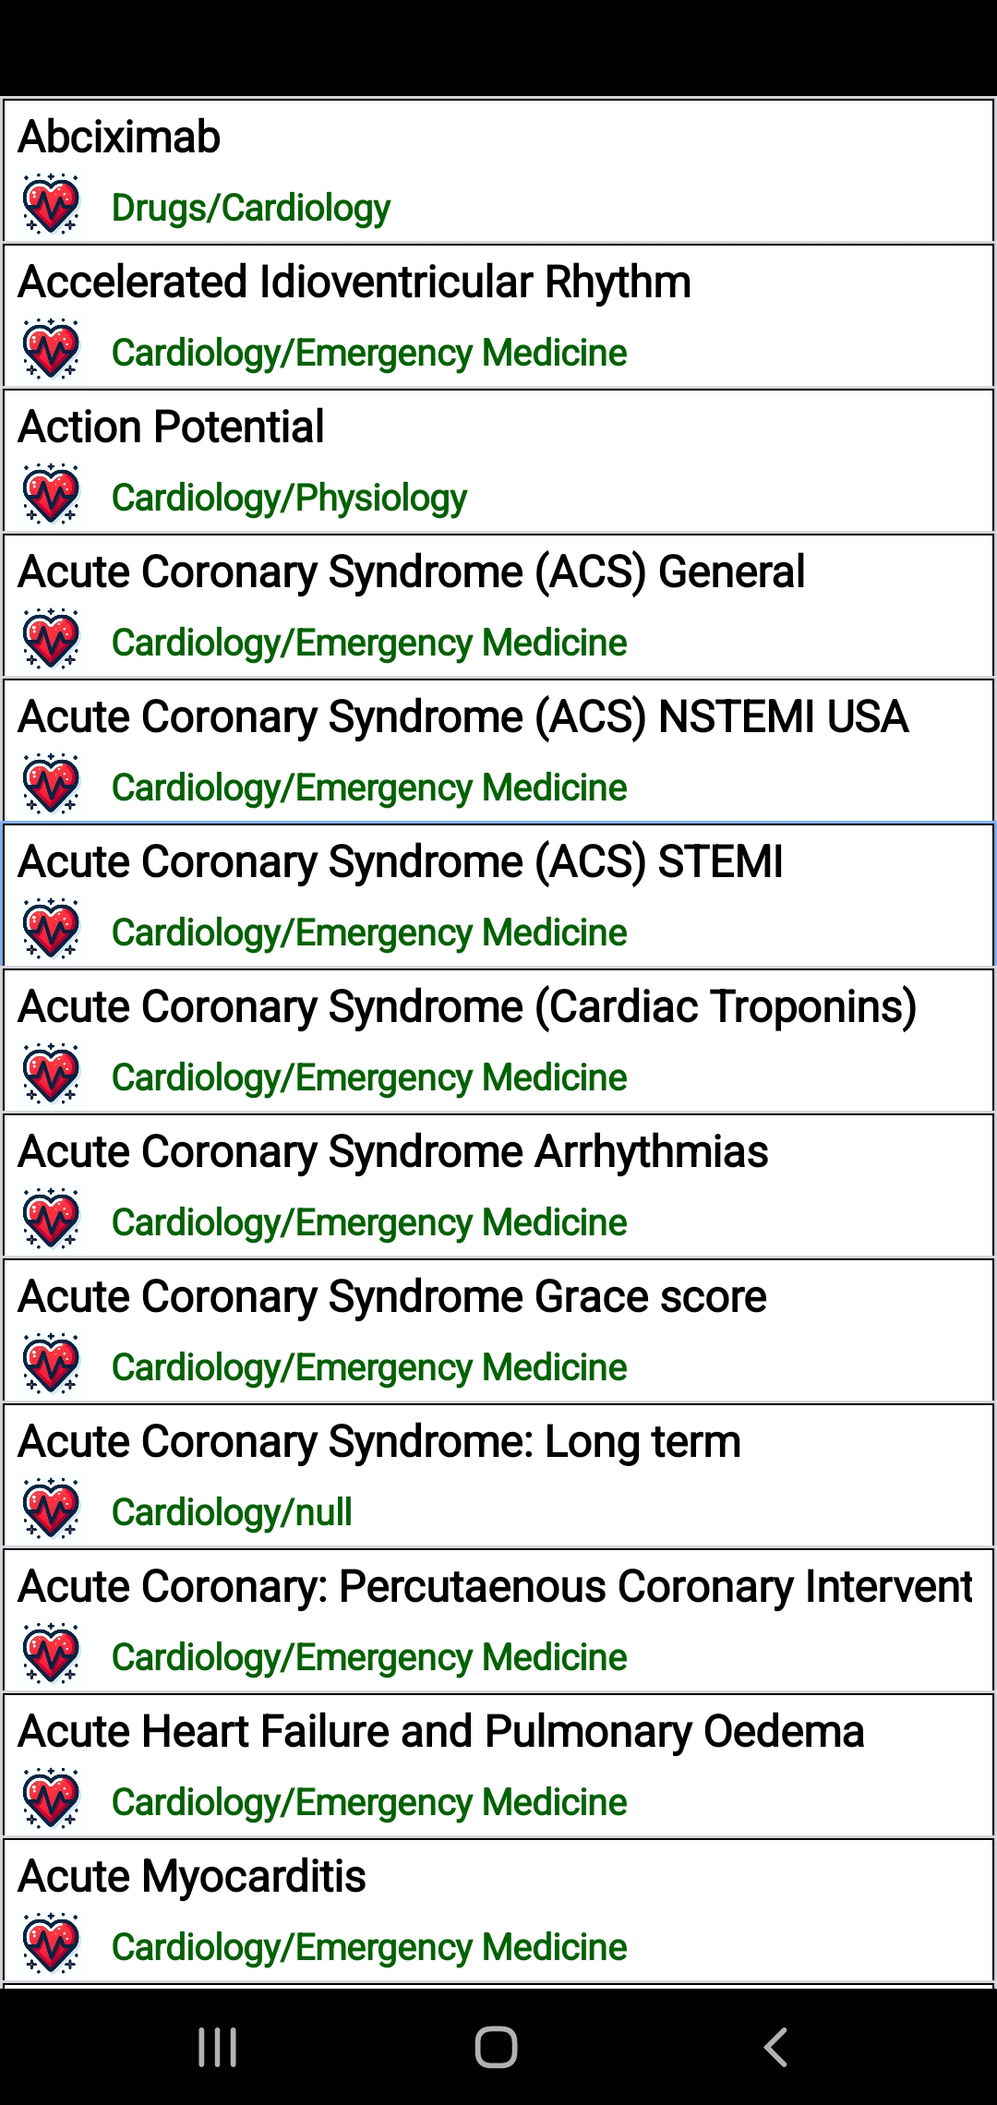Tap the Drugs/Cardiology category label
This screenshot has width=997, height=2105.
(x=251, y=208)
